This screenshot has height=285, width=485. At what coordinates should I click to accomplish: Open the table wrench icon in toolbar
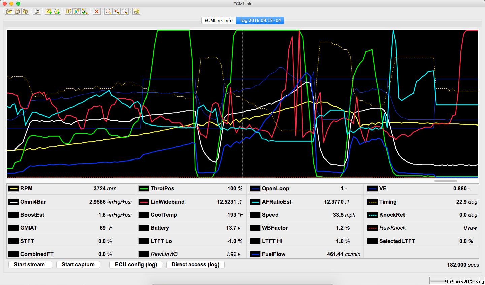(x=136, y=11)
